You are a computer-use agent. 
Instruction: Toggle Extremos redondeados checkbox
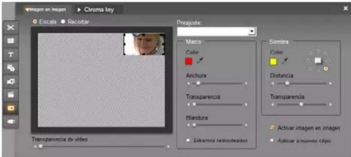188,140
